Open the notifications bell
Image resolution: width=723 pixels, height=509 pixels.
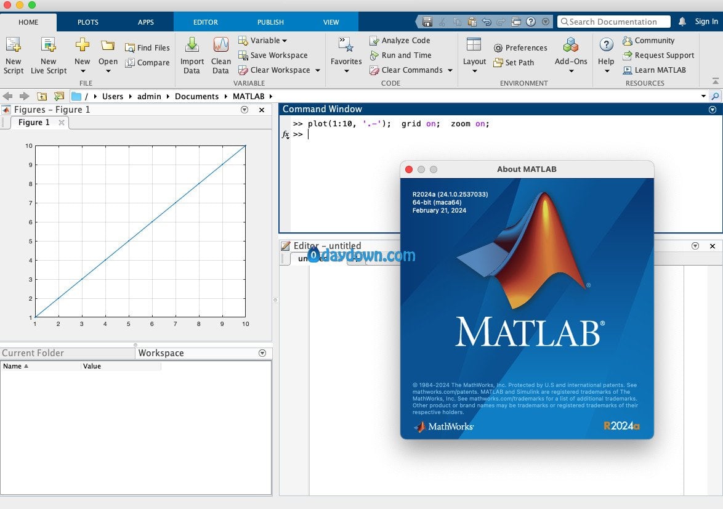click(682, 22)
